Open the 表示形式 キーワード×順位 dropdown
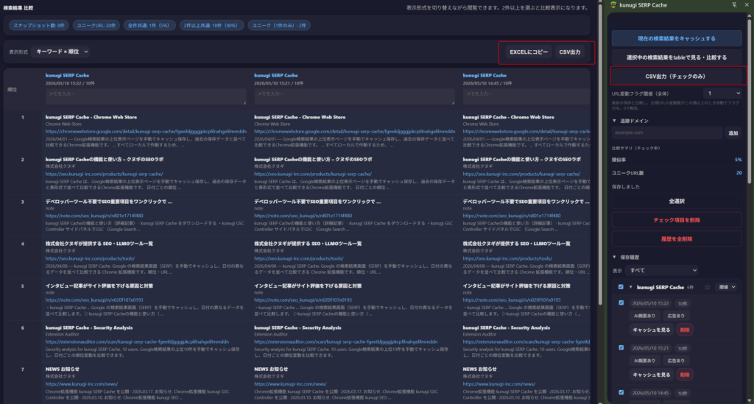 pyautogui.click(x=60, y=52)
